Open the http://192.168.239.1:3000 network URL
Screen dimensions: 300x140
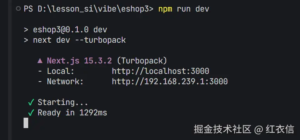170,82
